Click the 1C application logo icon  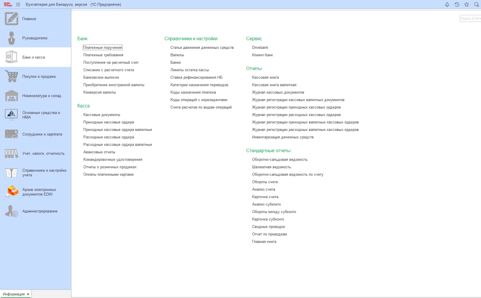point(7,4)
